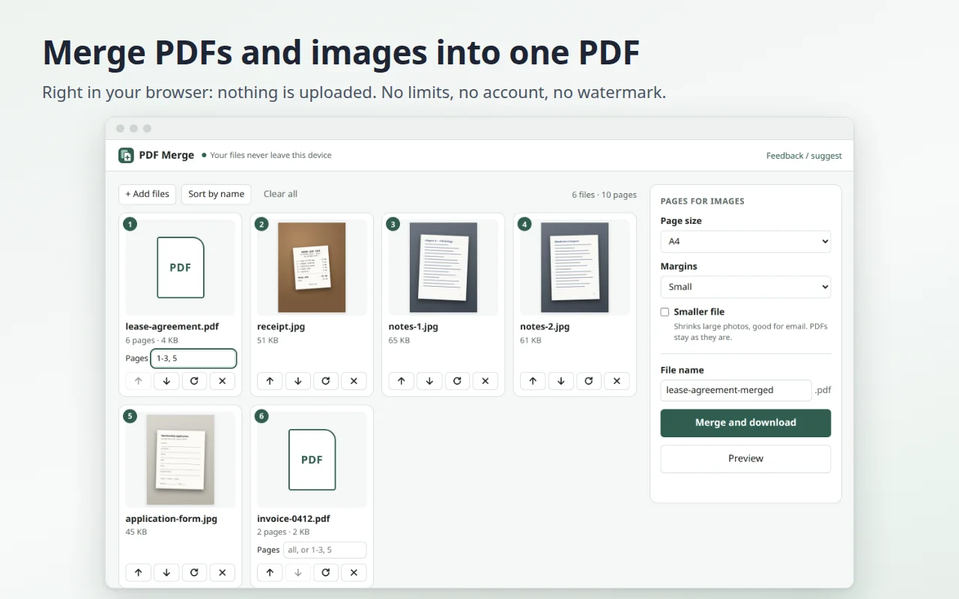Screen dimensions: 959x599
Task: Click the PDF Merge logo icon
Action: point(126,155)
